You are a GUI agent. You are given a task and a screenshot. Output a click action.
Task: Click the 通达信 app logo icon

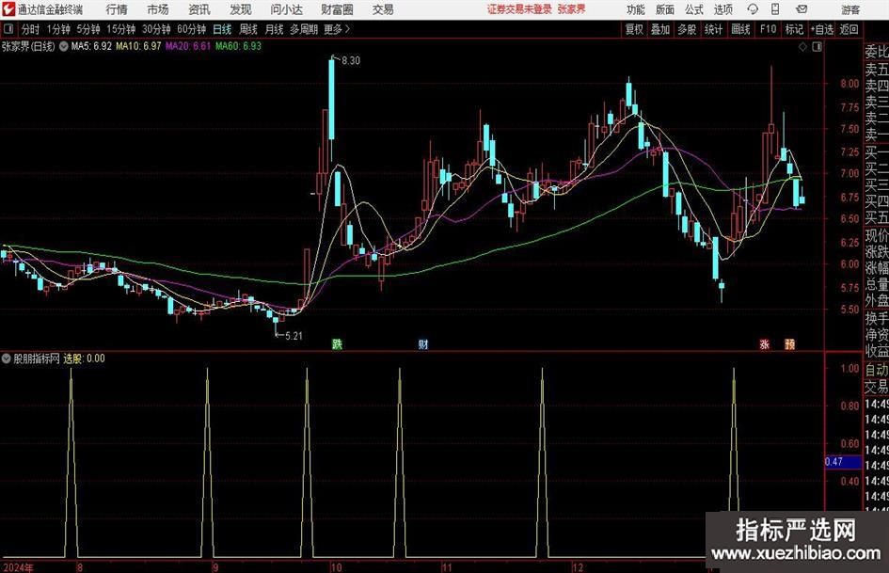pos(8,9)
